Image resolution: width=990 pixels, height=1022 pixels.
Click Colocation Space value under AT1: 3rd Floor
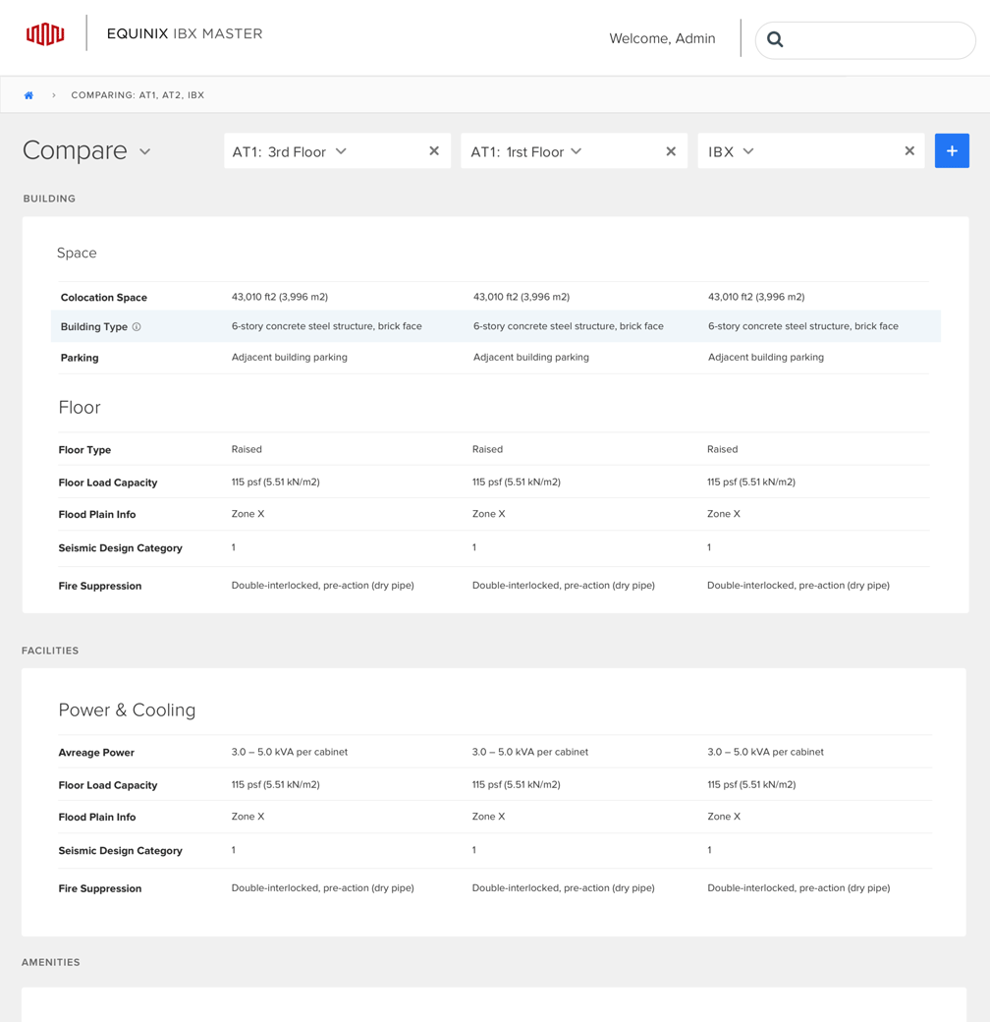point(280,297)
